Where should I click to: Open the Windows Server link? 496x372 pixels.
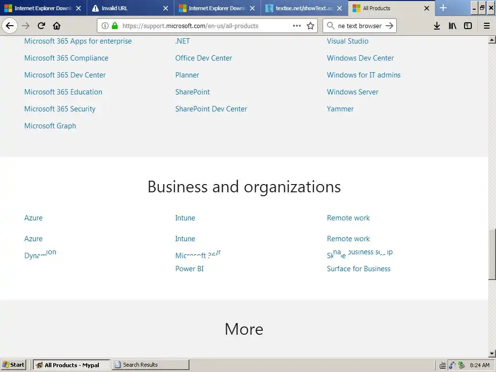point(353,92)
